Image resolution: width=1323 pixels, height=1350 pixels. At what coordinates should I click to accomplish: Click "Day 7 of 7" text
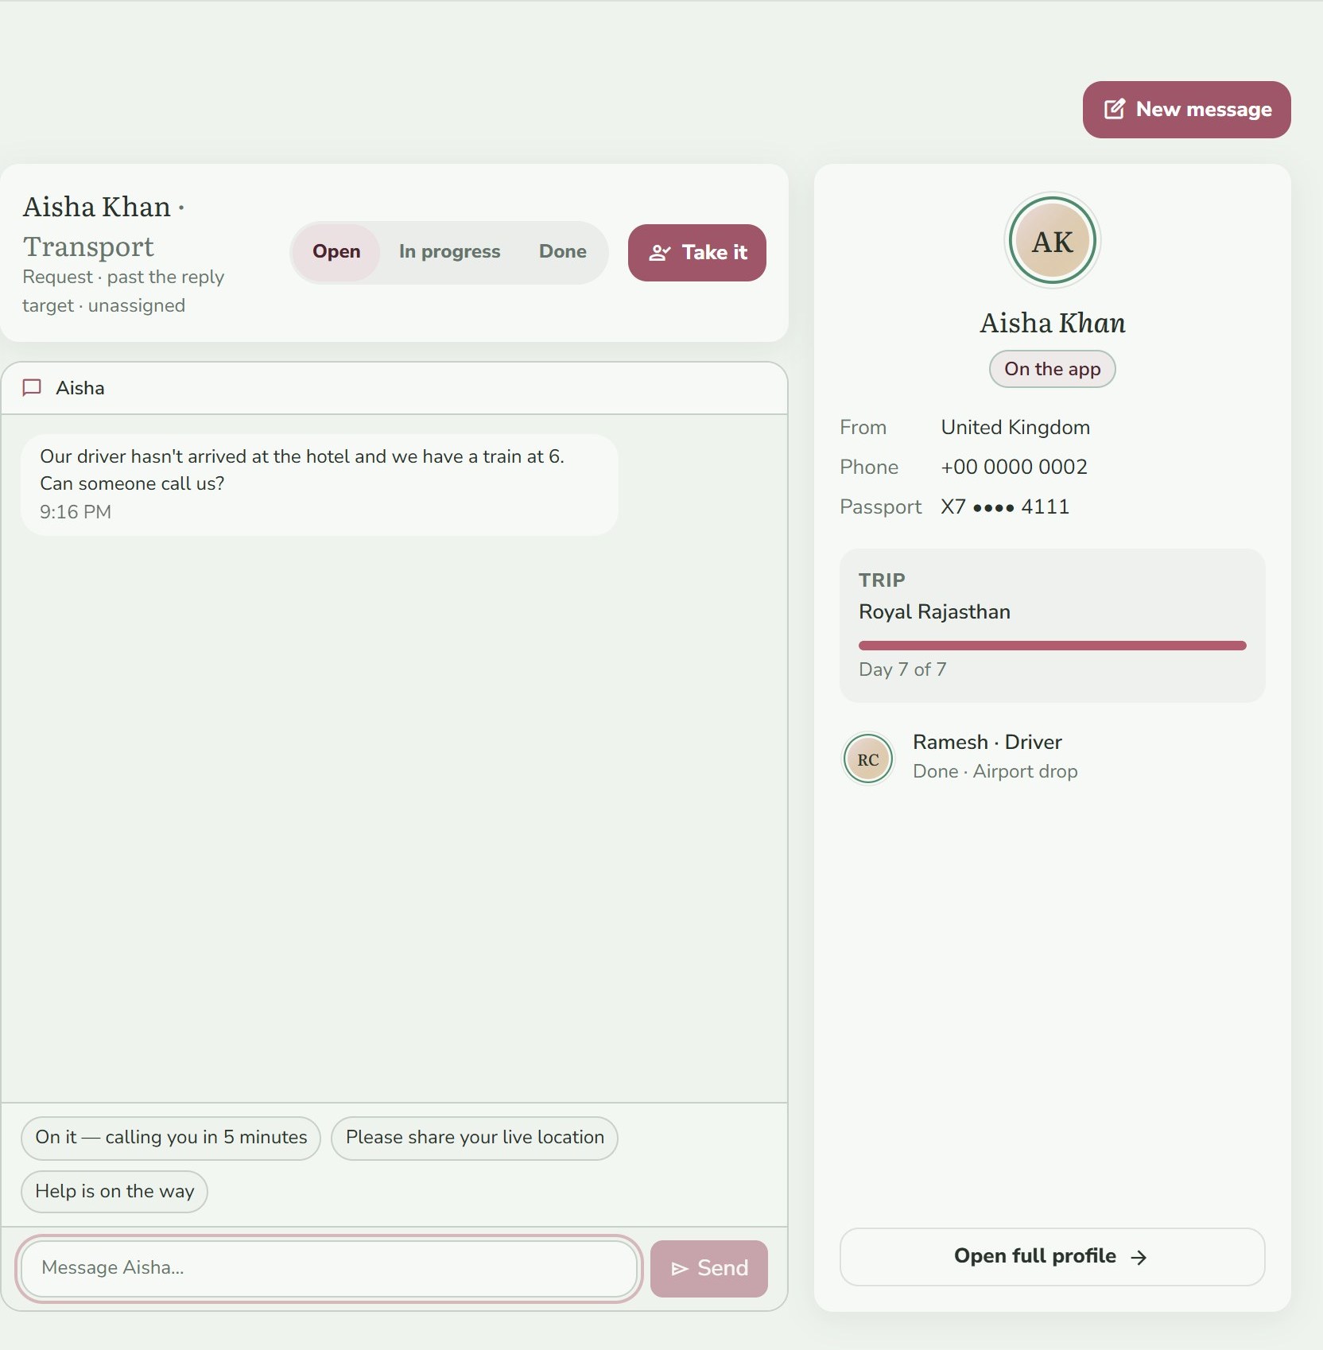click(902, 669)
